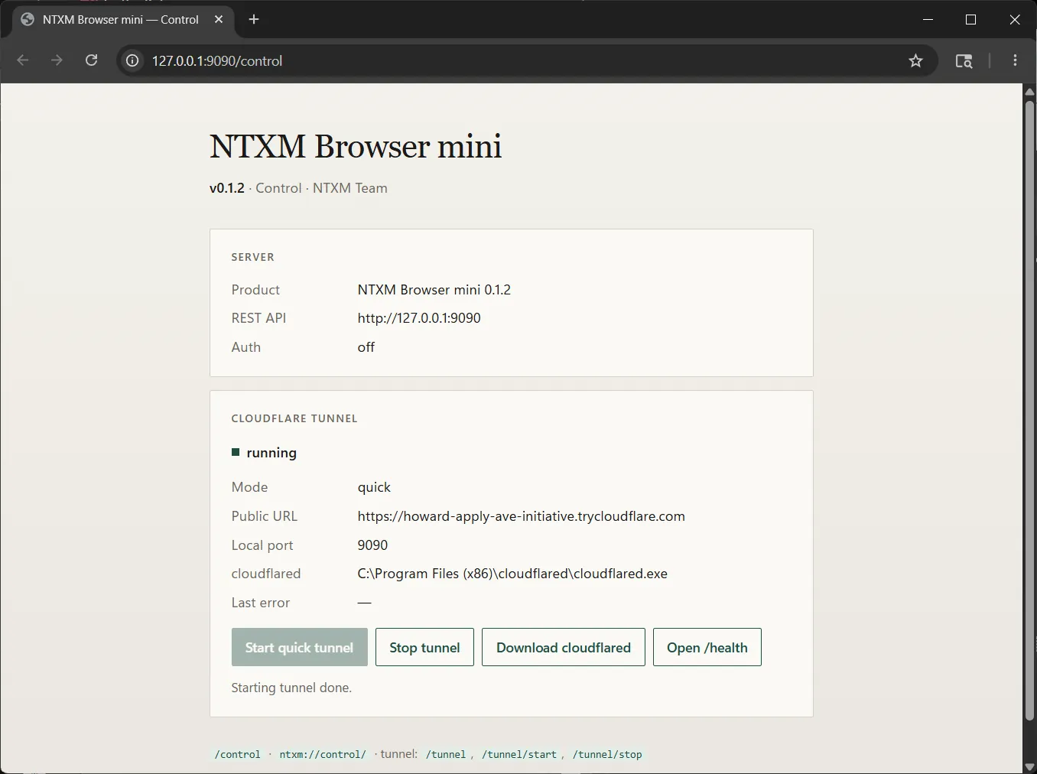1037x774 pixels.
Task: Open a new tab with plus icon
Action: [254, 19]
